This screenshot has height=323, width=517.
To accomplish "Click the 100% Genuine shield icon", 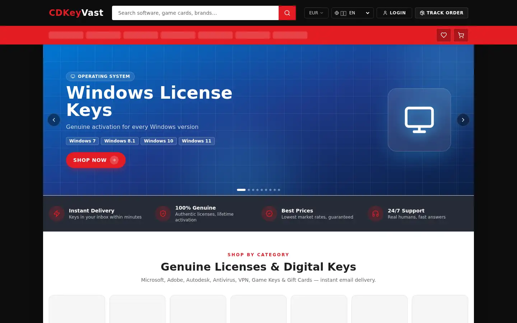I will point(163,214).
